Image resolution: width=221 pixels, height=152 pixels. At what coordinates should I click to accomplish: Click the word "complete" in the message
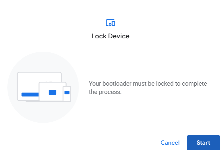pyautogui.click(x=196, y=83)
